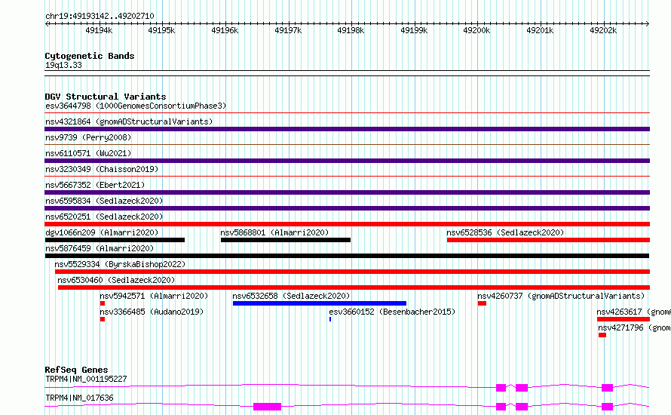Click the purple bar of nsv5667352 (Ebert2021)
The image size is (671, 415).
[x=347, y=192]
